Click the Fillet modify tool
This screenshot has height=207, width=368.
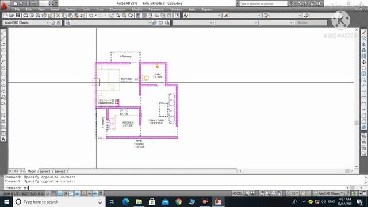tap(363, 121)
